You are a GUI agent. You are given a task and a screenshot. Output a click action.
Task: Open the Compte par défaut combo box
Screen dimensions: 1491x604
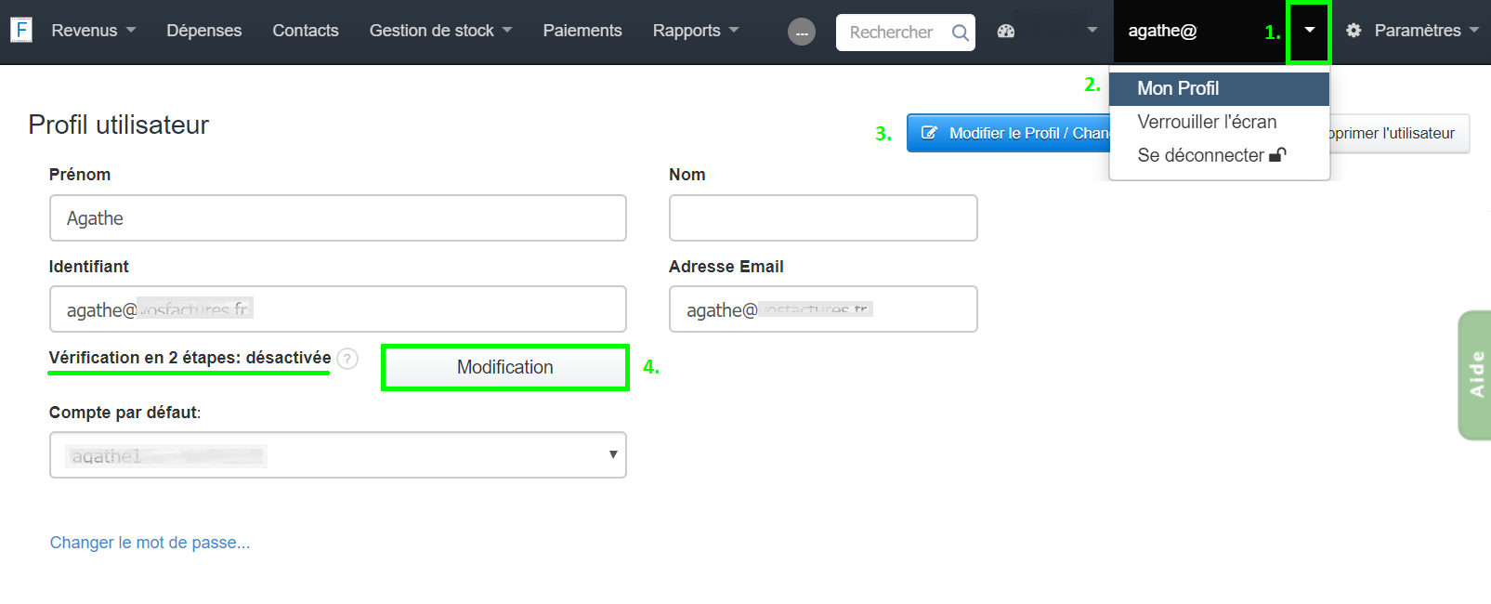coord(338,454)
